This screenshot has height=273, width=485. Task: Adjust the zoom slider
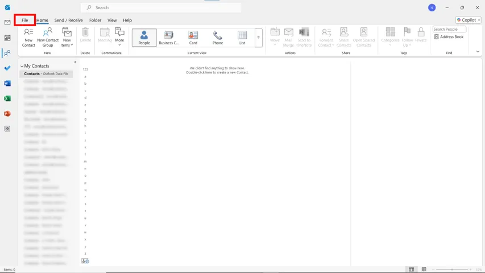tap(452, 270)
